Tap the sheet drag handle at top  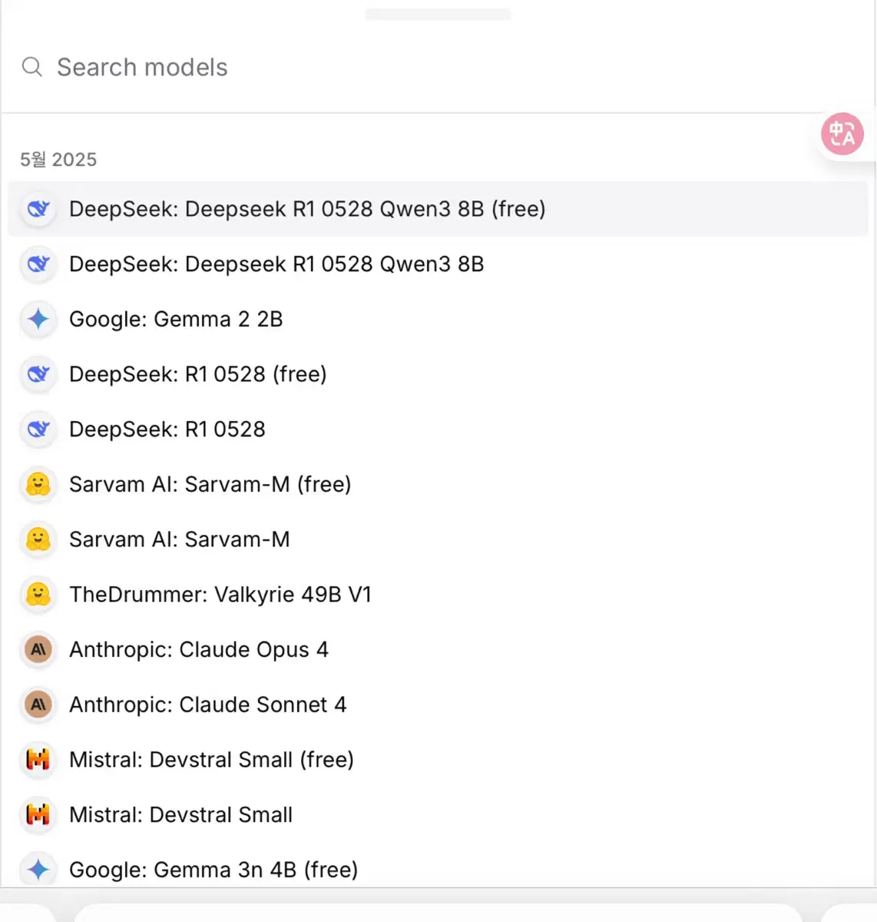tap(438, 14)
